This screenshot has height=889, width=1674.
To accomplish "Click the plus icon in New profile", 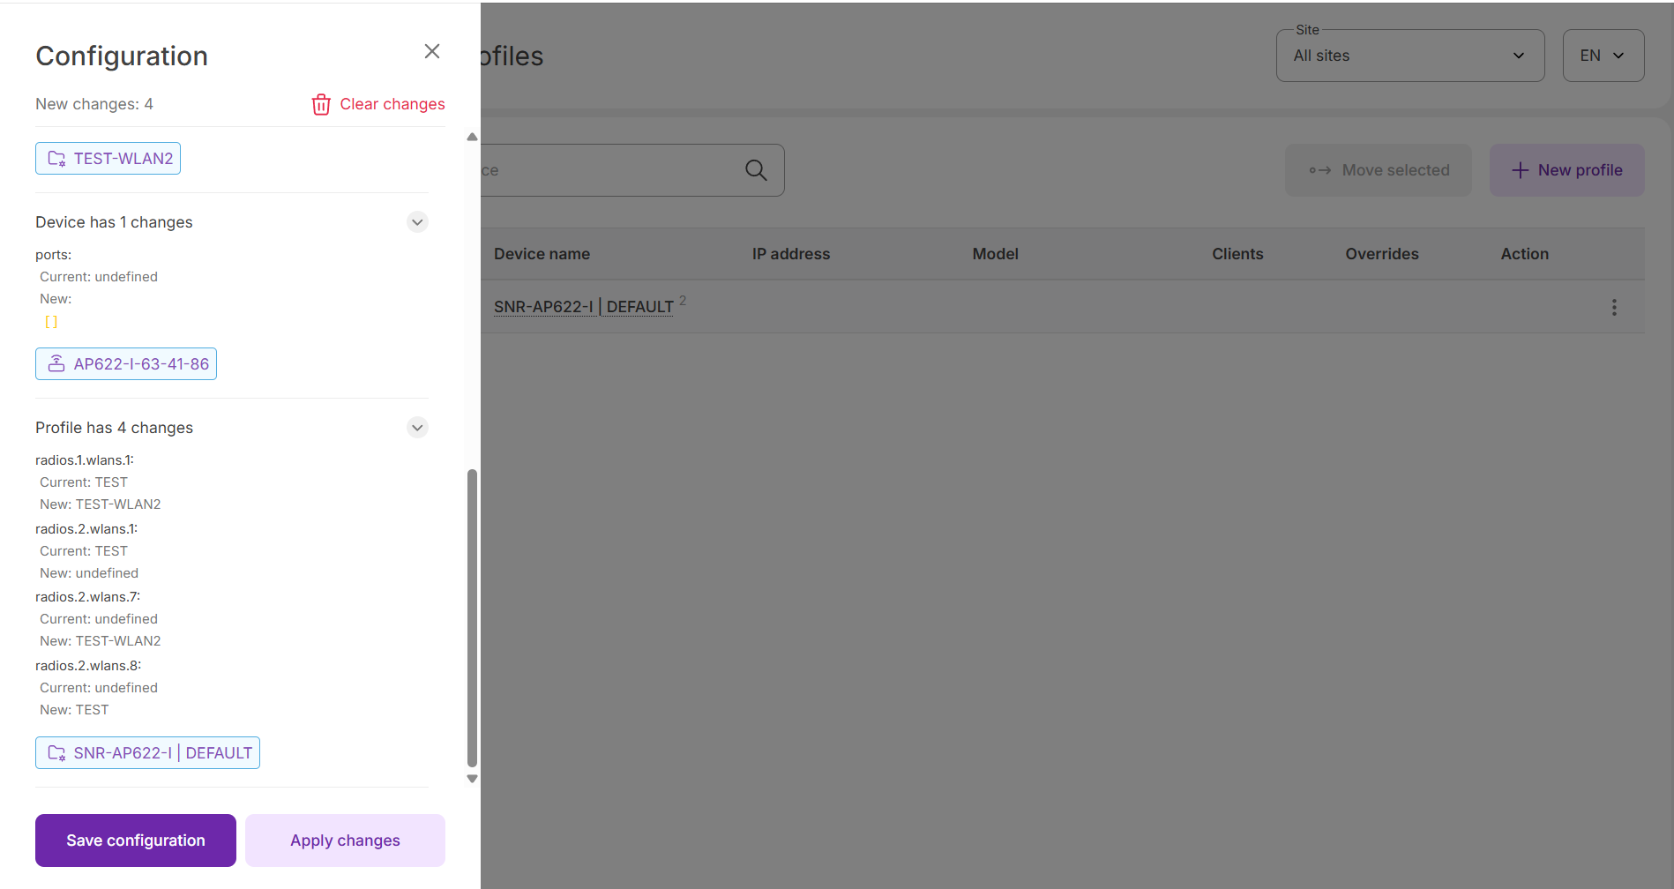I will click(x=1521, y=170).
